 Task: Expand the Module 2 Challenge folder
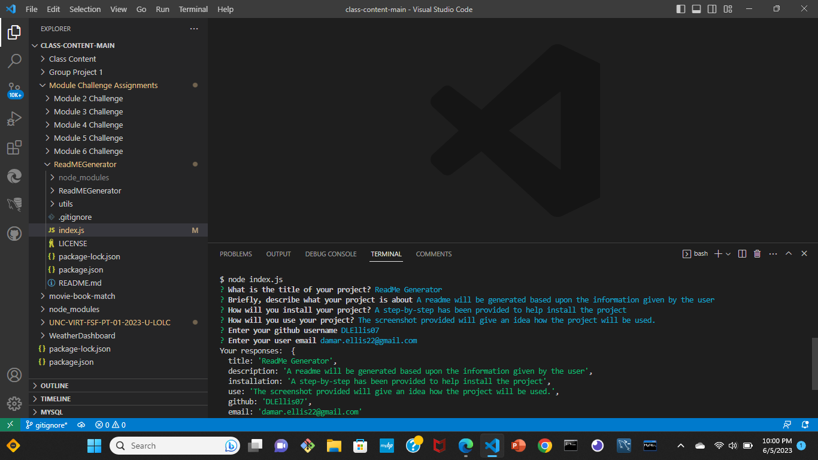click(x=89, y=98)
